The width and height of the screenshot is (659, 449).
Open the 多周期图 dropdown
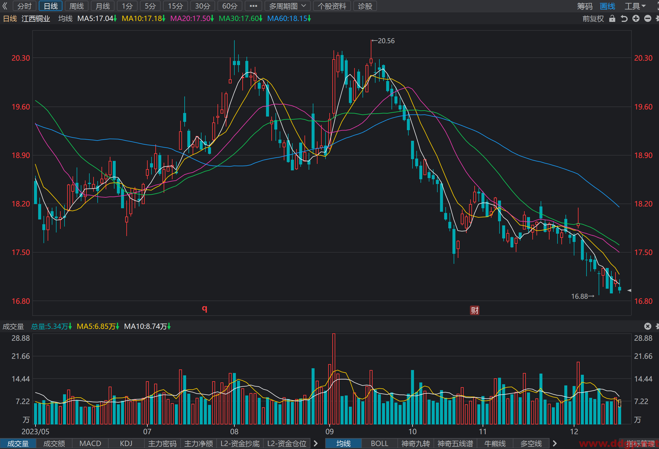point(287,6)
